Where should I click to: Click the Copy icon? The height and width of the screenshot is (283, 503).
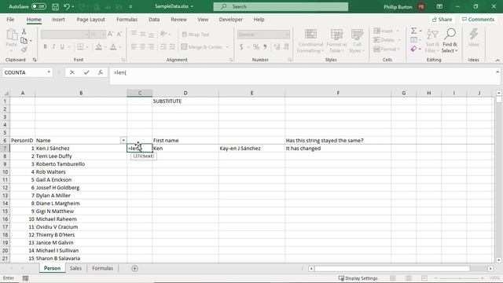point(24,40)
